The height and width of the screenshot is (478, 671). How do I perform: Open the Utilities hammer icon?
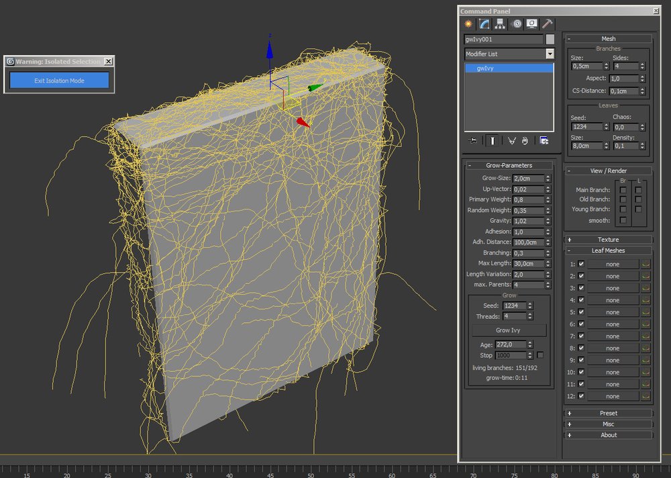click(547, 24)
